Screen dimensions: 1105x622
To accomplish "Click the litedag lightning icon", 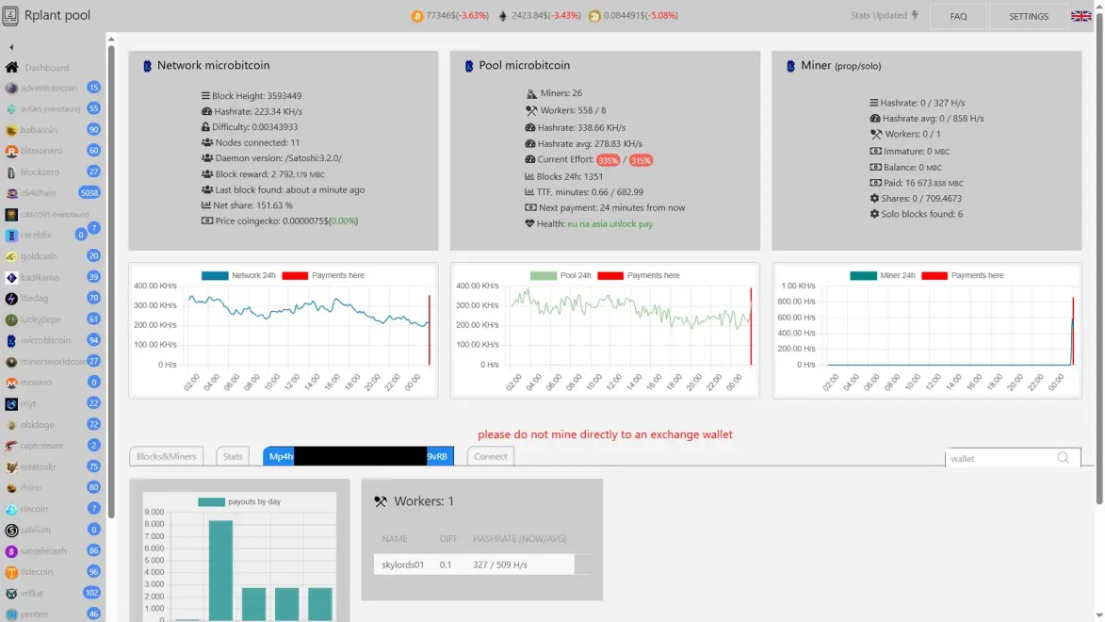I will tap(11, 299).
